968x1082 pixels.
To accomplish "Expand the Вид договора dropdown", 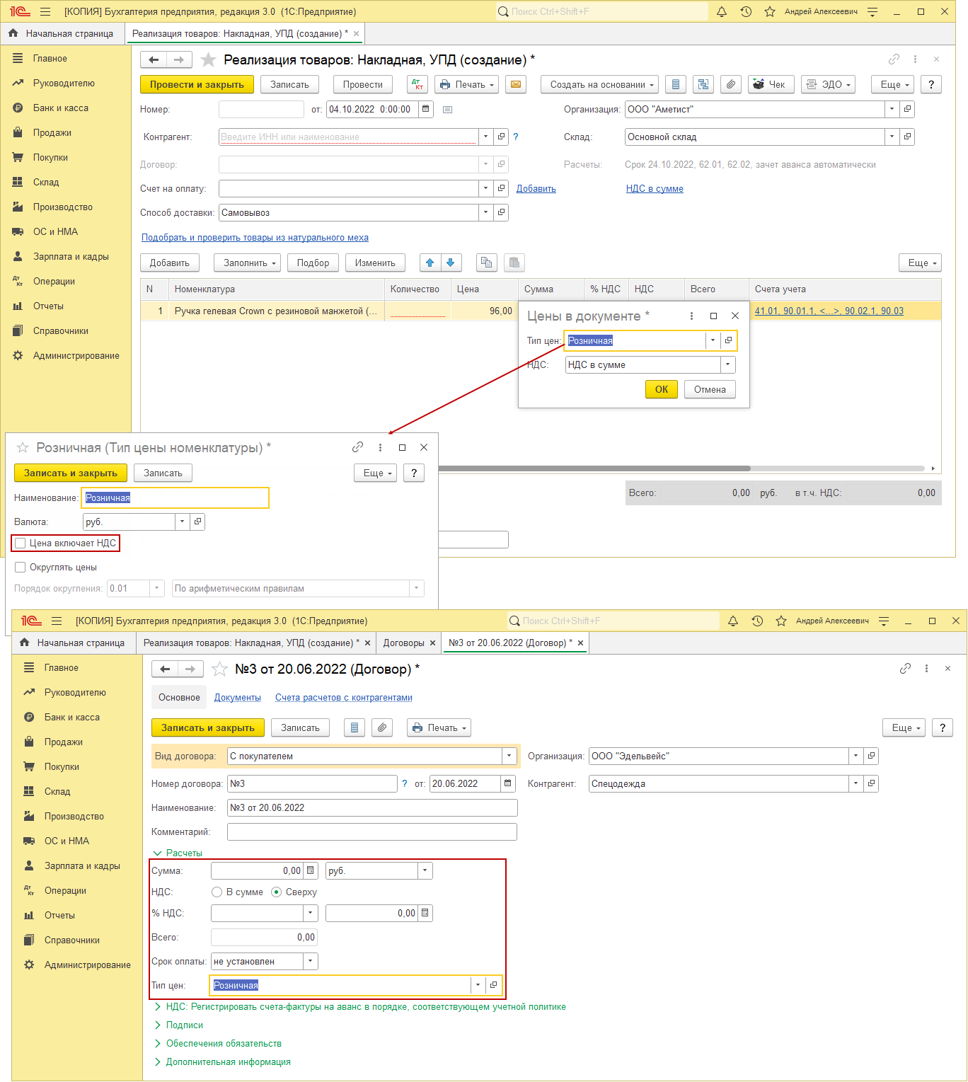I will pos(509,756).
